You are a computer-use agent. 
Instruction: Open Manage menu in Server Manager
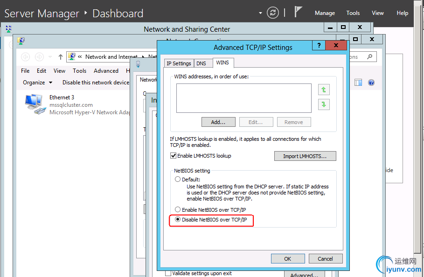(x=325, y=13)
